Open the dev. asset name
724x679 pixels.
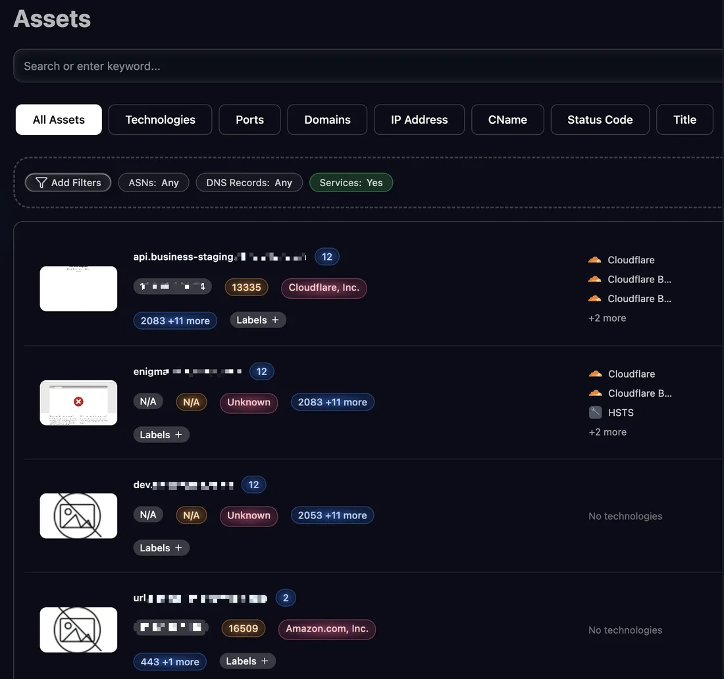[184, 485]
